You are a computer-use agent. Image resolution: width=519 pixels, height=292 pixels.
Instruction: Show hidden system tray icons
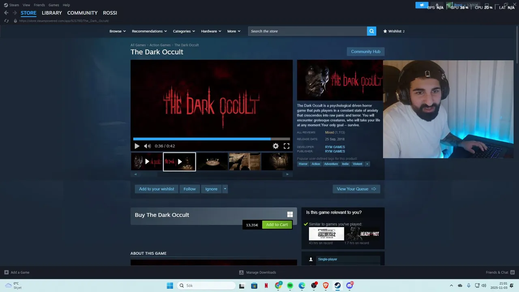pyautogui.click(x=451, y=286)
